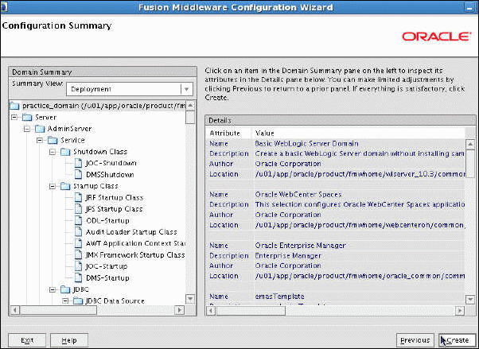
Task: Click 'Oracle WebCenter Spaces' name value
Action: [x=298, y=195]
